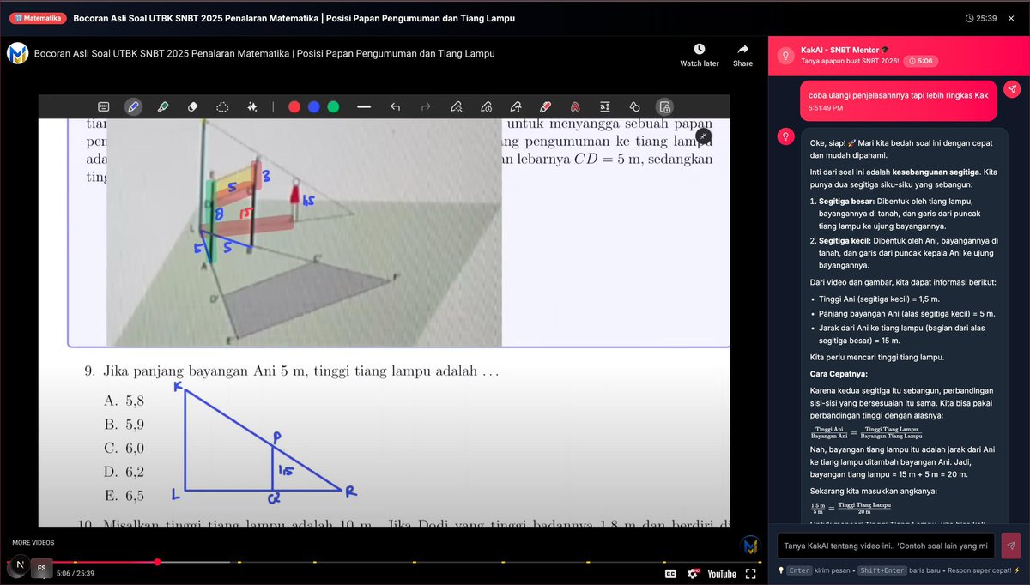Click the video progress bar scrubber handle

pos(157,562)
